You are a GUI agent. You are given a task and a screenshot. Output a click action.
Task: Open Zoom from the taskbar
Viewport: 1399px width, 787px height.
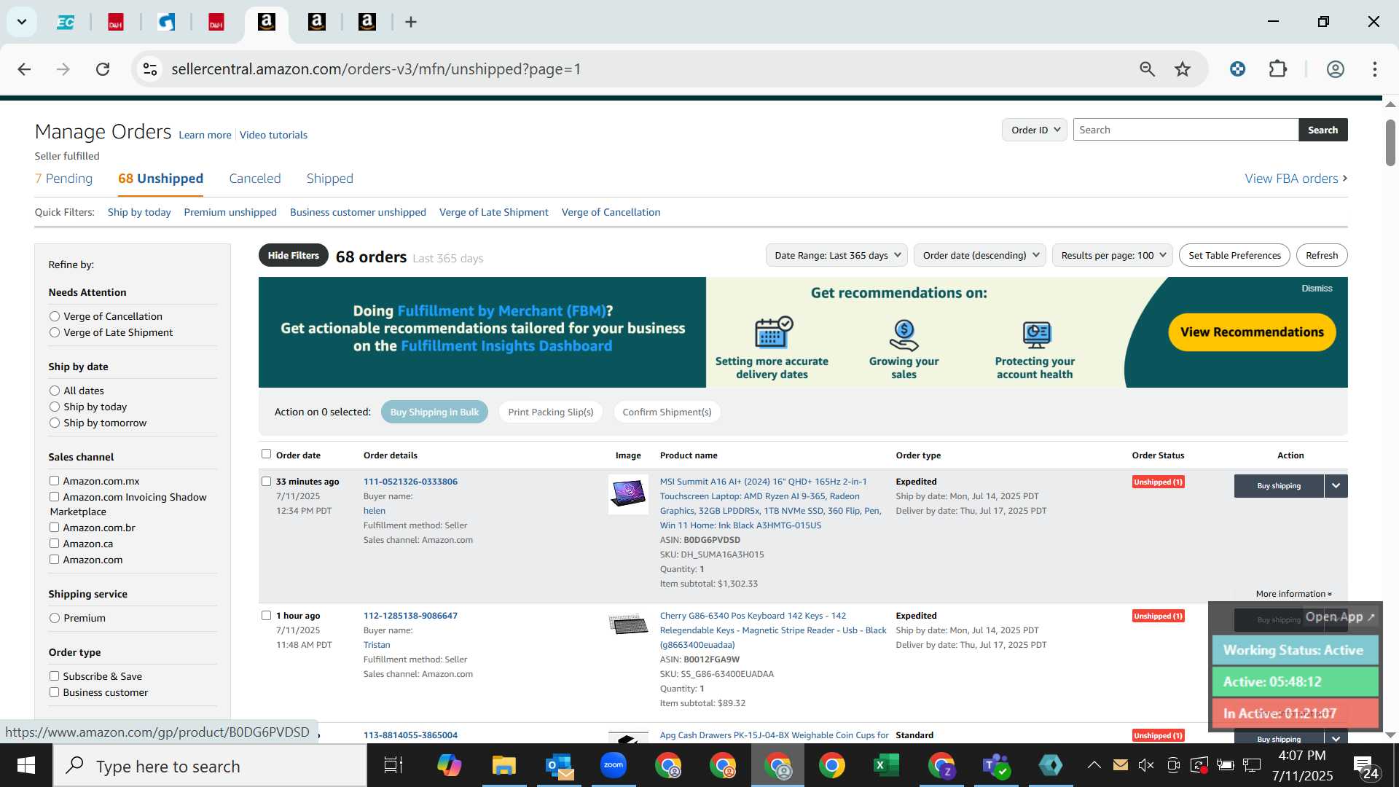[x=614, y=766]
